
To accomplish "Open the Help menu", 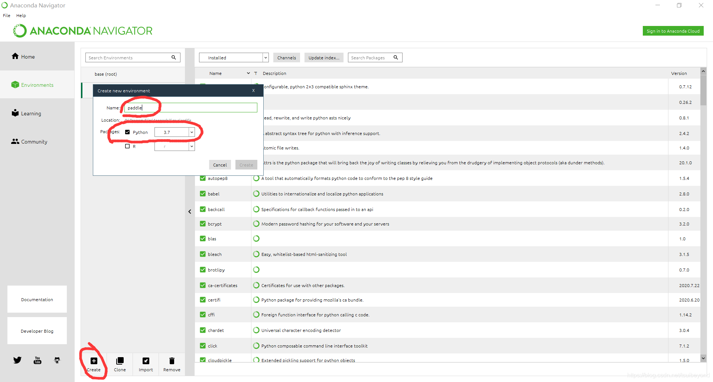I will click(21, 16).
